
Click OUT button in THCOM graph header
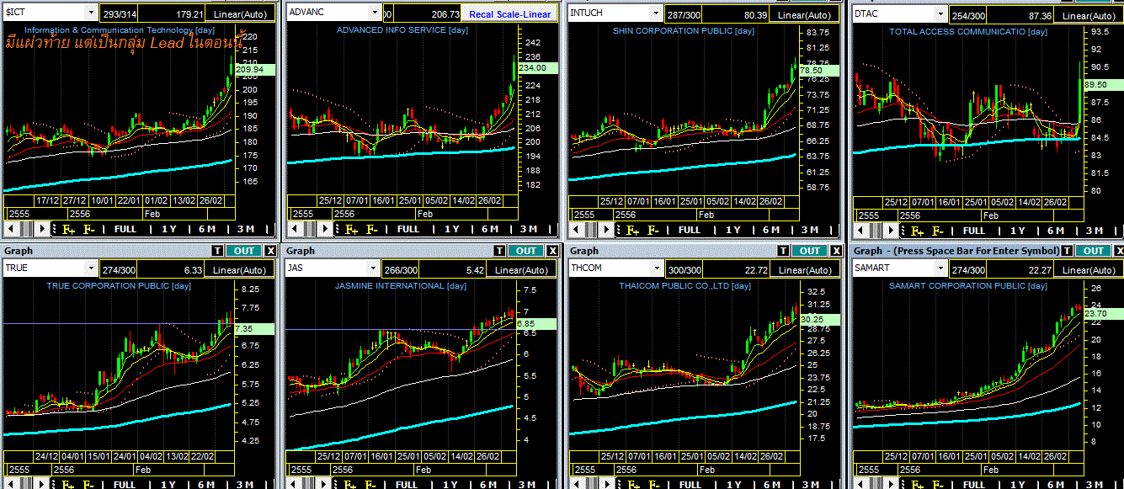(x=810, y=251)
